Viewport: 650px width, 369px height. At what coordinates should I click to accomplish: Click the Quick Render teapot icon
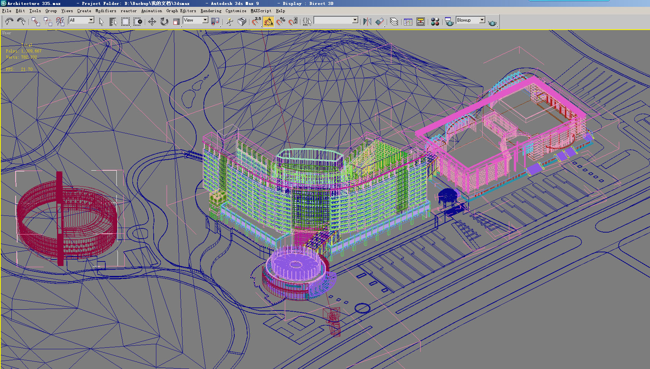click(492, 22)
